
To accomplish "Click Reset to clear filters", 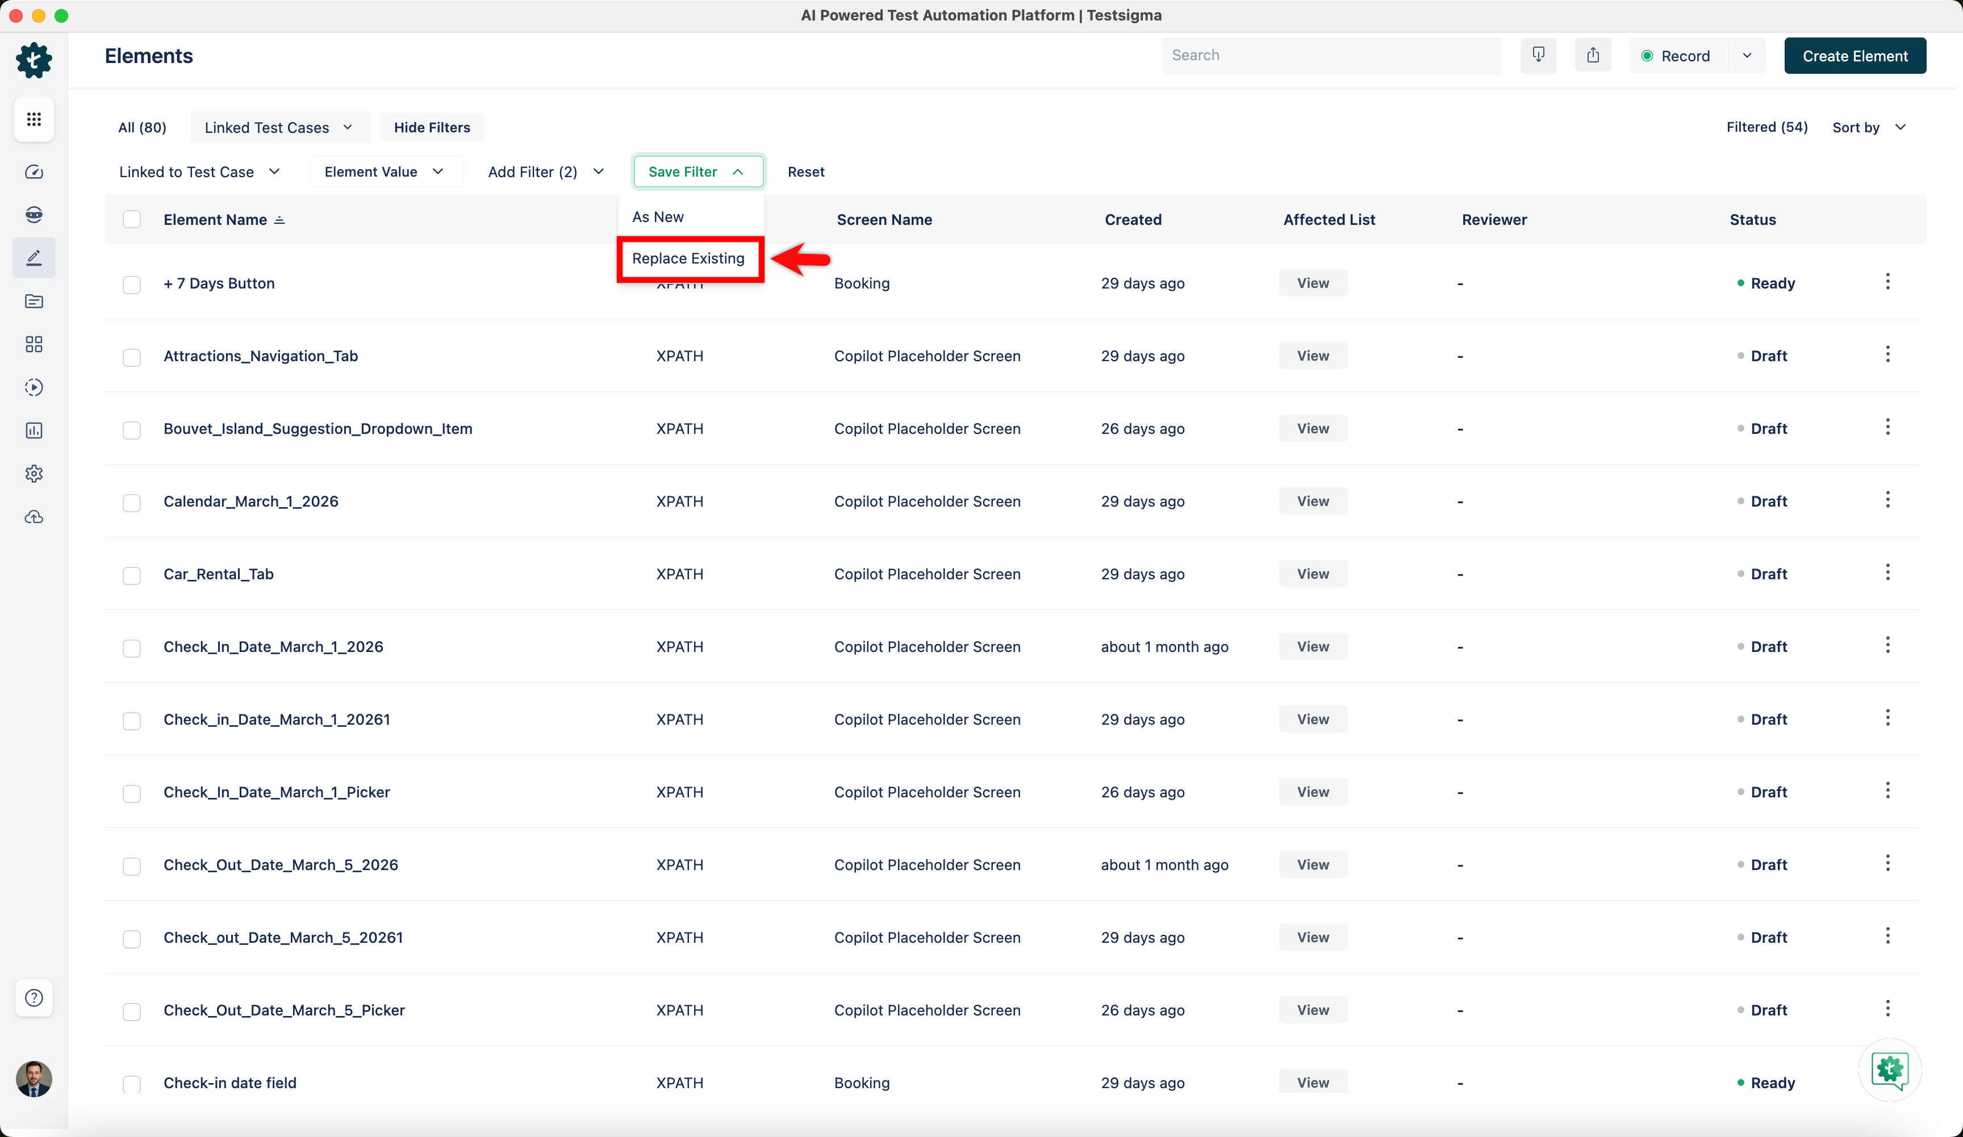I will point(805,172).
